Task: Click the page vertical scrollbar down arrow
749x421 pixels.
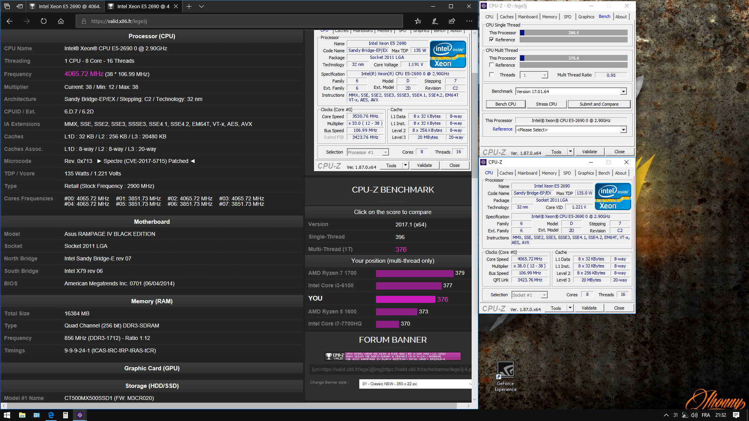Action: click(x=475, y=400)
